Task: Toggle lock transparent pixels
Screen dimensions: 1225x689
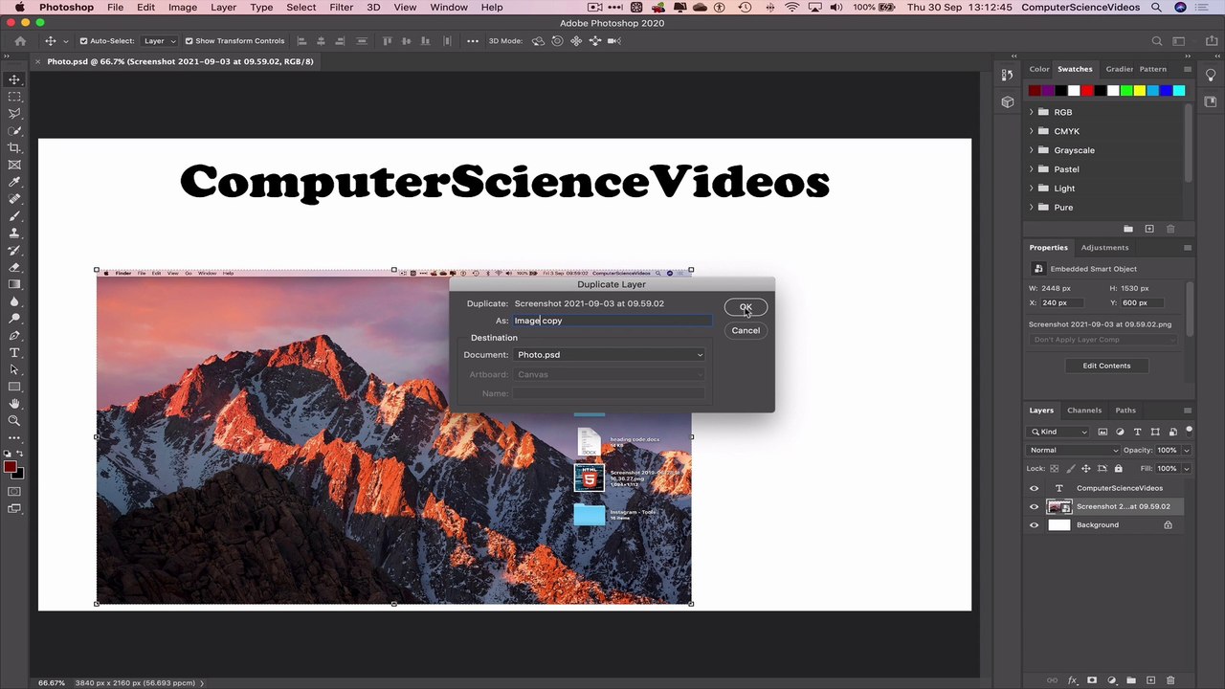Action: click(1055, 469)
